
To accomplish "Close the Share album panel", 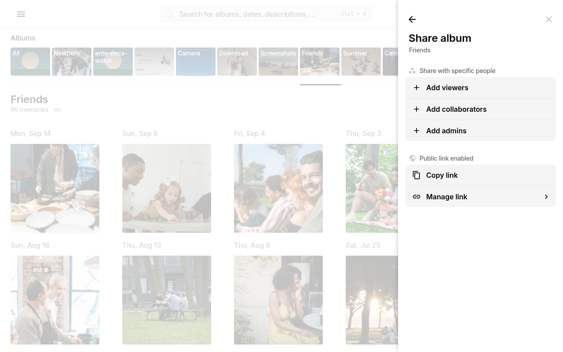I will point(549,19).
